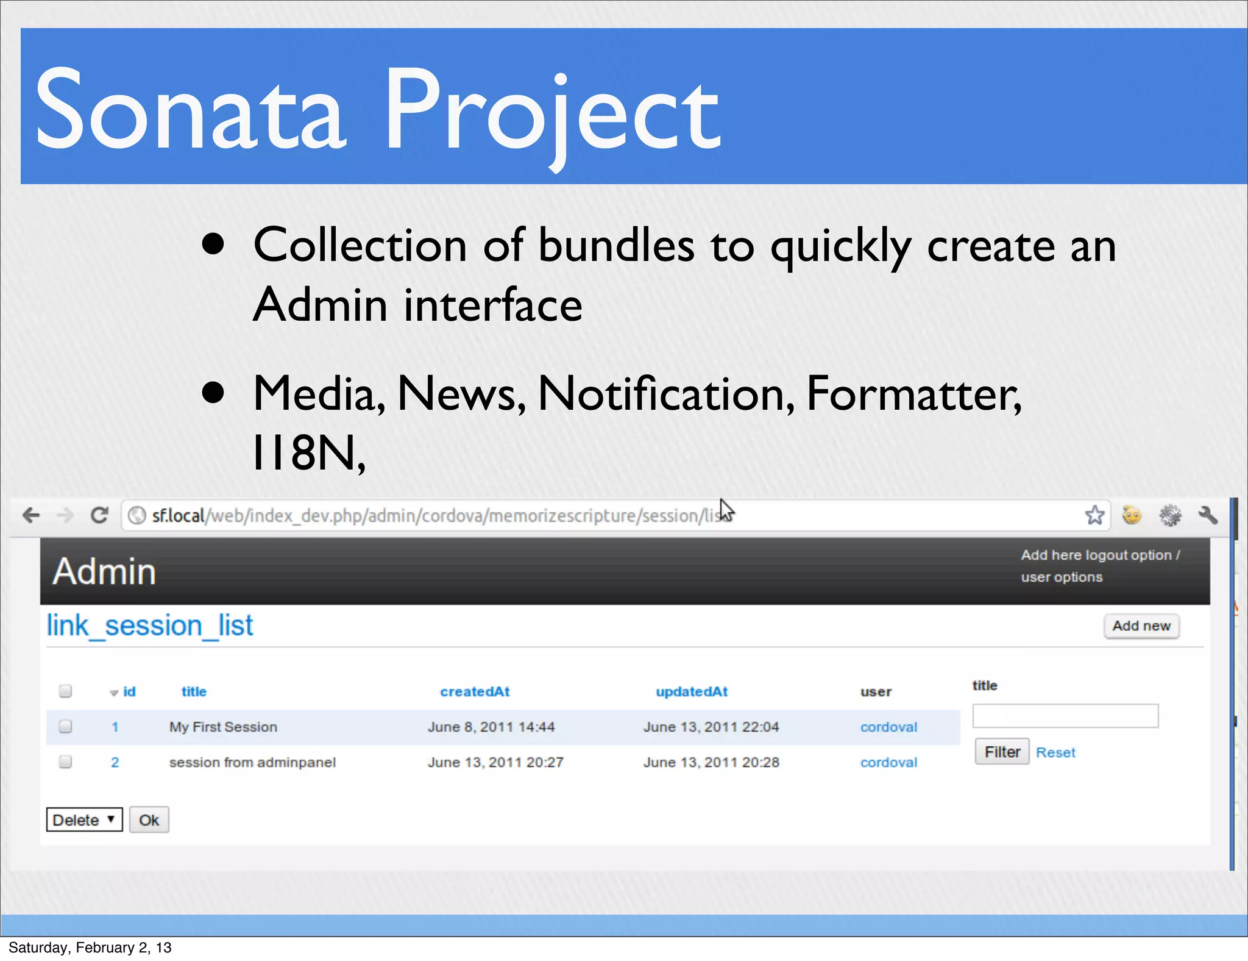The height and width of the screenshot is (961, 1248).
Task: Reload the page with refresh icon
Action: point(99,515)
